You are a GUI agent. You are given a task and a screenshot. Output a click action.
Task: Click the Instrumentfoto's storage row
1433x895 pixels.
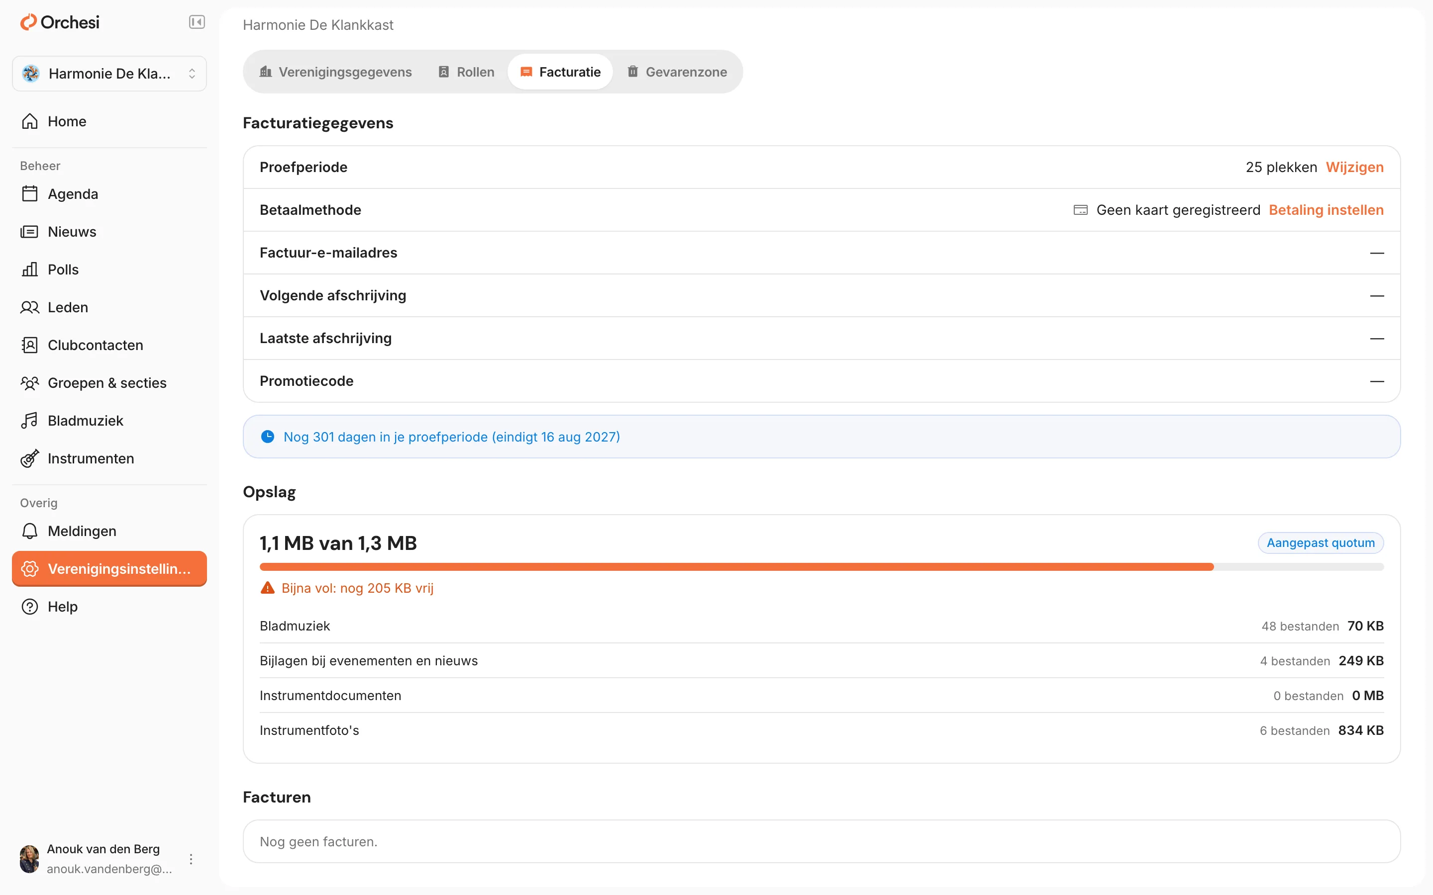(x=822, y=730)
